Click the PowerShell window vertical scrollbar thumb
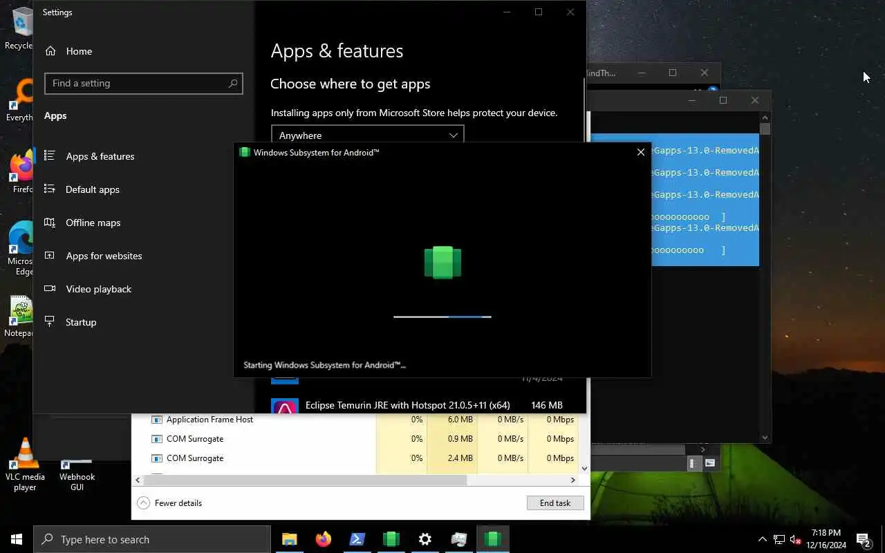Screen dimensions: 885x553 pyautogui.click(x=765, y=129)
